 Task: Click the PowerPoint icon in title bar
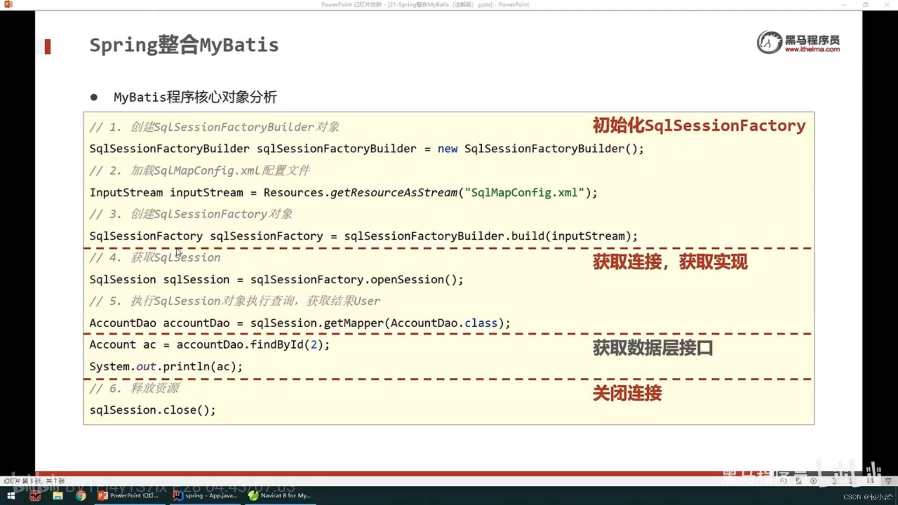point(8,4)
